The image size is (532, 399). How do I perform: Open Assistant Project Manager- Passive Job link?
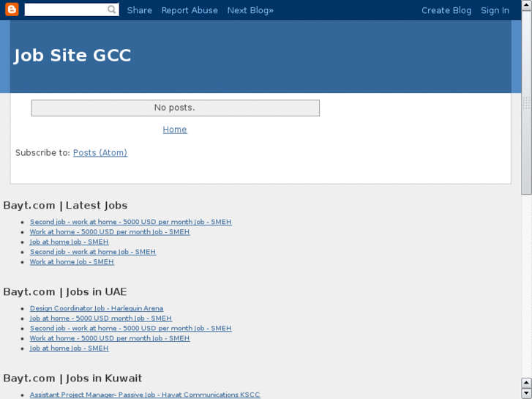(x=145, y=395)
